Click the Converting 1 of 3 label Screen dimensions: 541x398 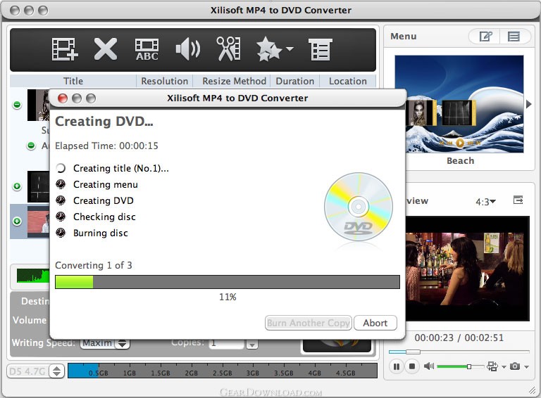point(94,265)
